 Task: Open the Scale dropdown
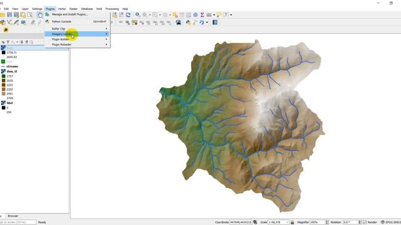287,222
